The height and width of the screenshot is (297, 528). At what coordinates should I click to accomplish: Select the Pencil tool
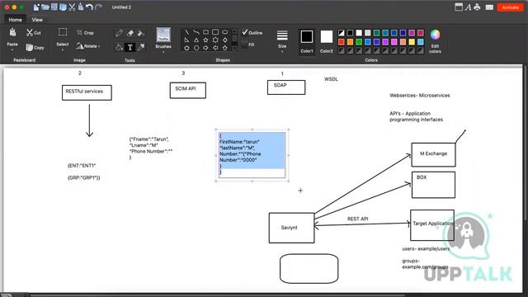coord(119,33)
